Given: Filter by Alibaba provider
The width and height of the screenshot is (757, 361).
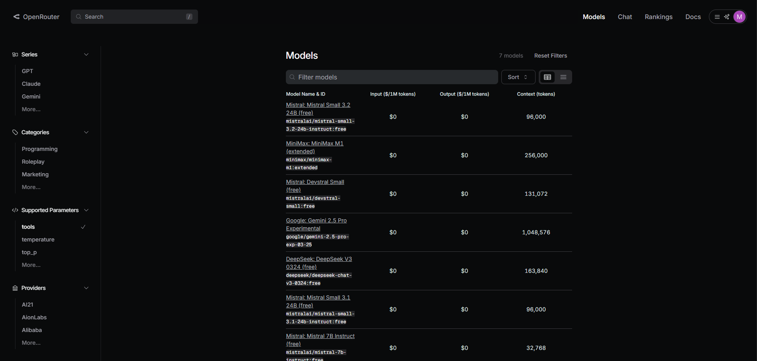Looking at the screenshot, I should [32, 330].
